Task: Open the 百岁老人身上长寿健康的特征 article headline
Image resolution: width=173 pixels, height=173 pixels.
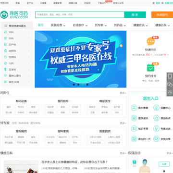Action: [74, 162]
